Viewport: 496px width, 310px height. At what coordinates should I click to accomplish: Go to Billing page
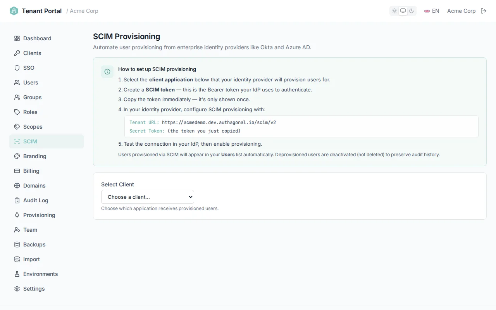tap(46, 171)
